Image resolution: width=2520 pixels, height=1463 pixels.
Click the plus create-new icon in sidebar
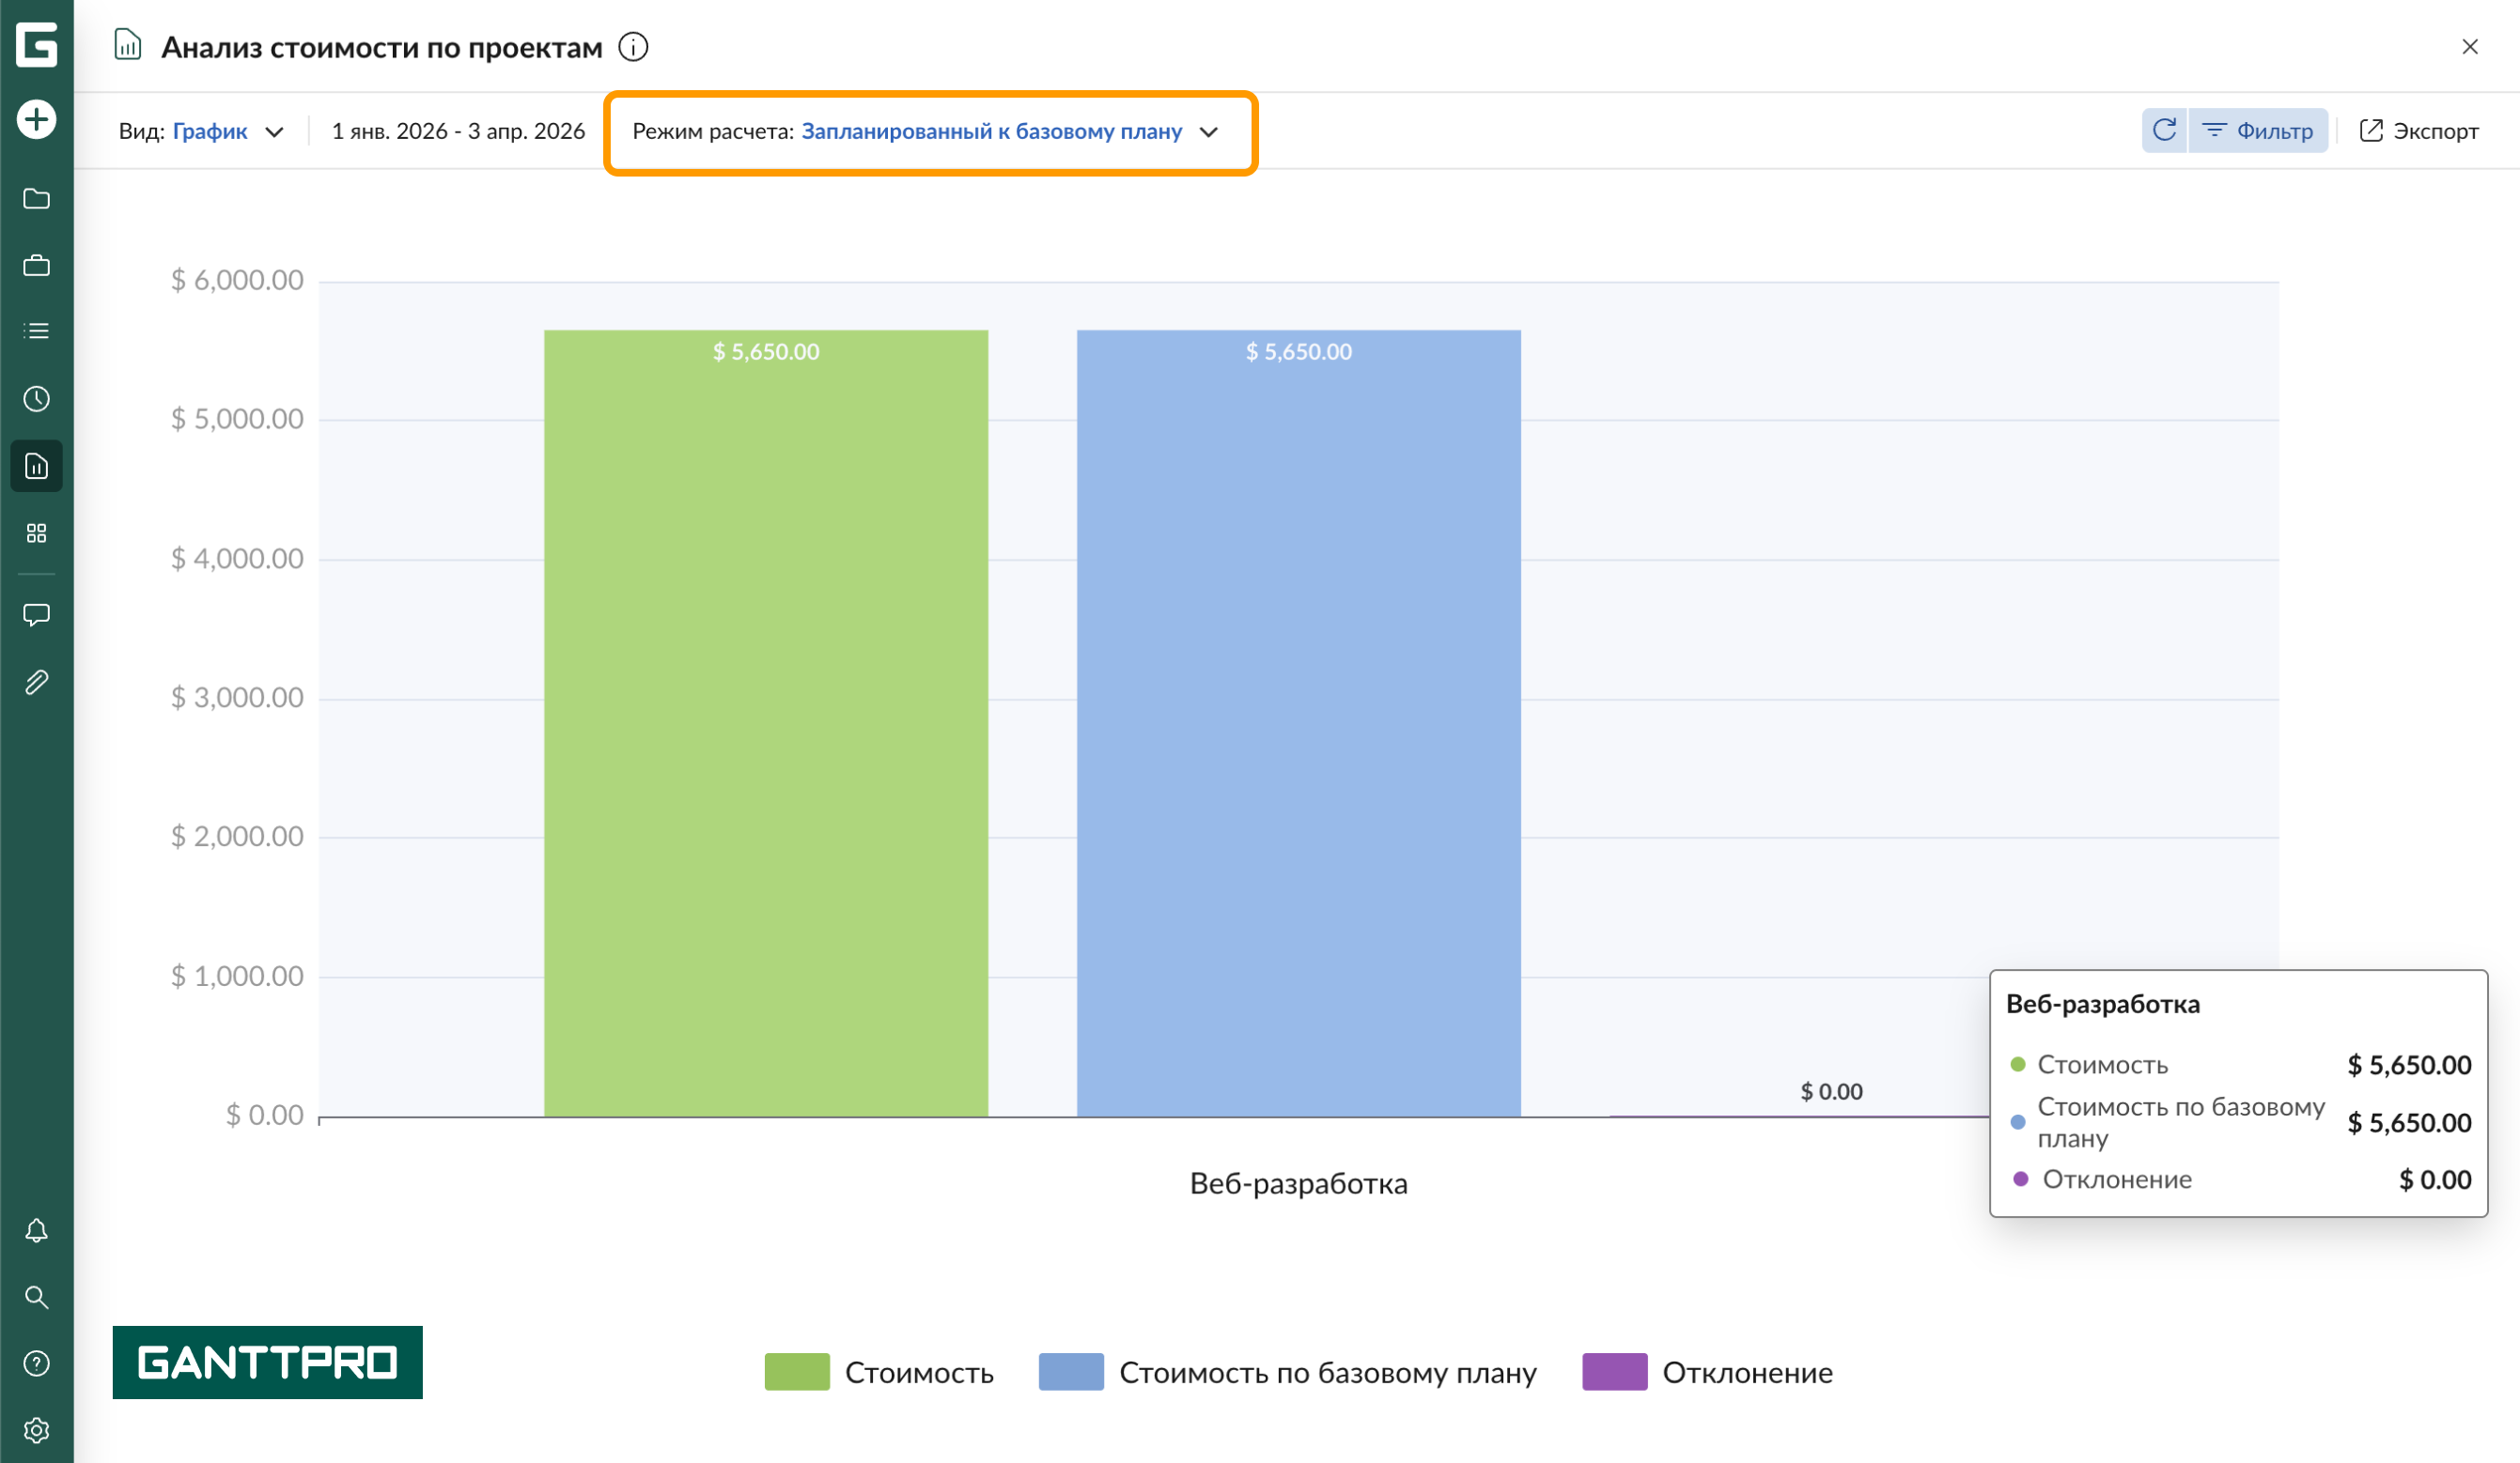click(x=36, y=120)
